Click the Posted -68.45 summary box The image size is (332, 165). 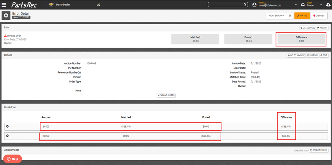pos(248,39)
